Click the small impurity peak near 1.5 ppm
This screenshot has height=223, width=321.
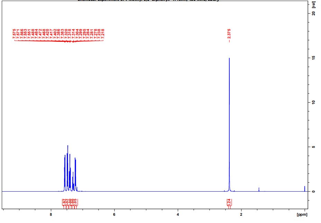[259, 189]
